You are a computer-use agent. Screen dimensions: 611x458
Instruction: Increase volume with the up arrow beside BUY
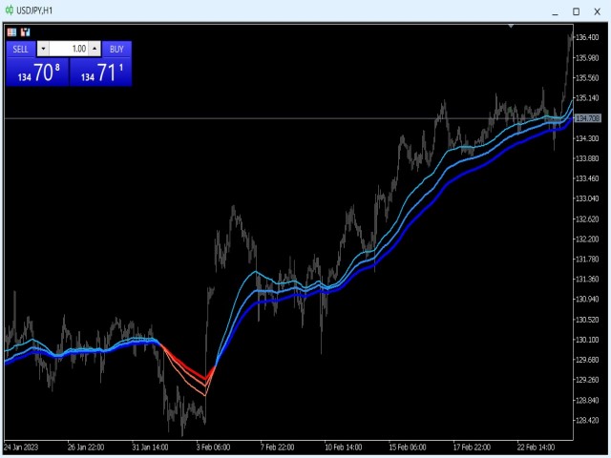point(95,49)
